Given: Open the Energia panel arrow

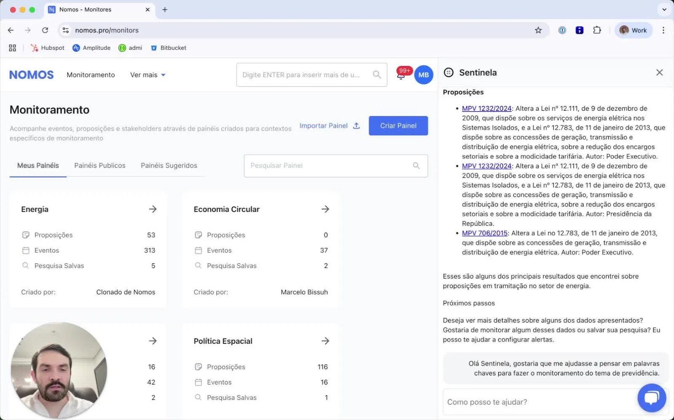Looking at the screenshot, I should (x=153, y=209).
